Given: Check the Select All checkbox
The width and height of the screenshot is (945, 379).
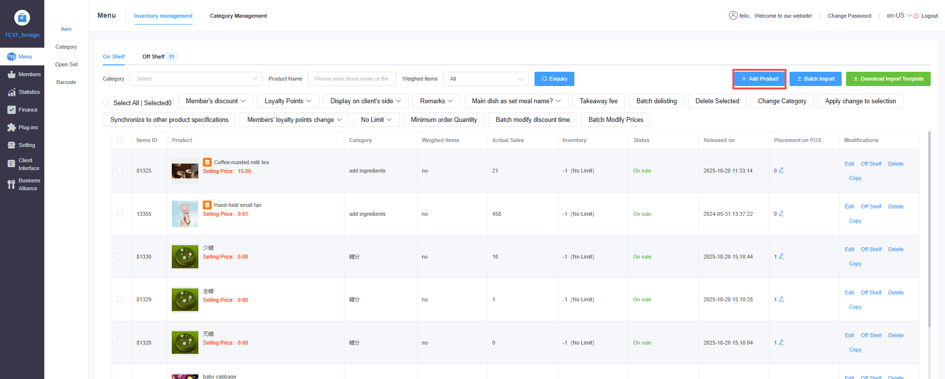Looking at the screenshot, I should 106,103.
